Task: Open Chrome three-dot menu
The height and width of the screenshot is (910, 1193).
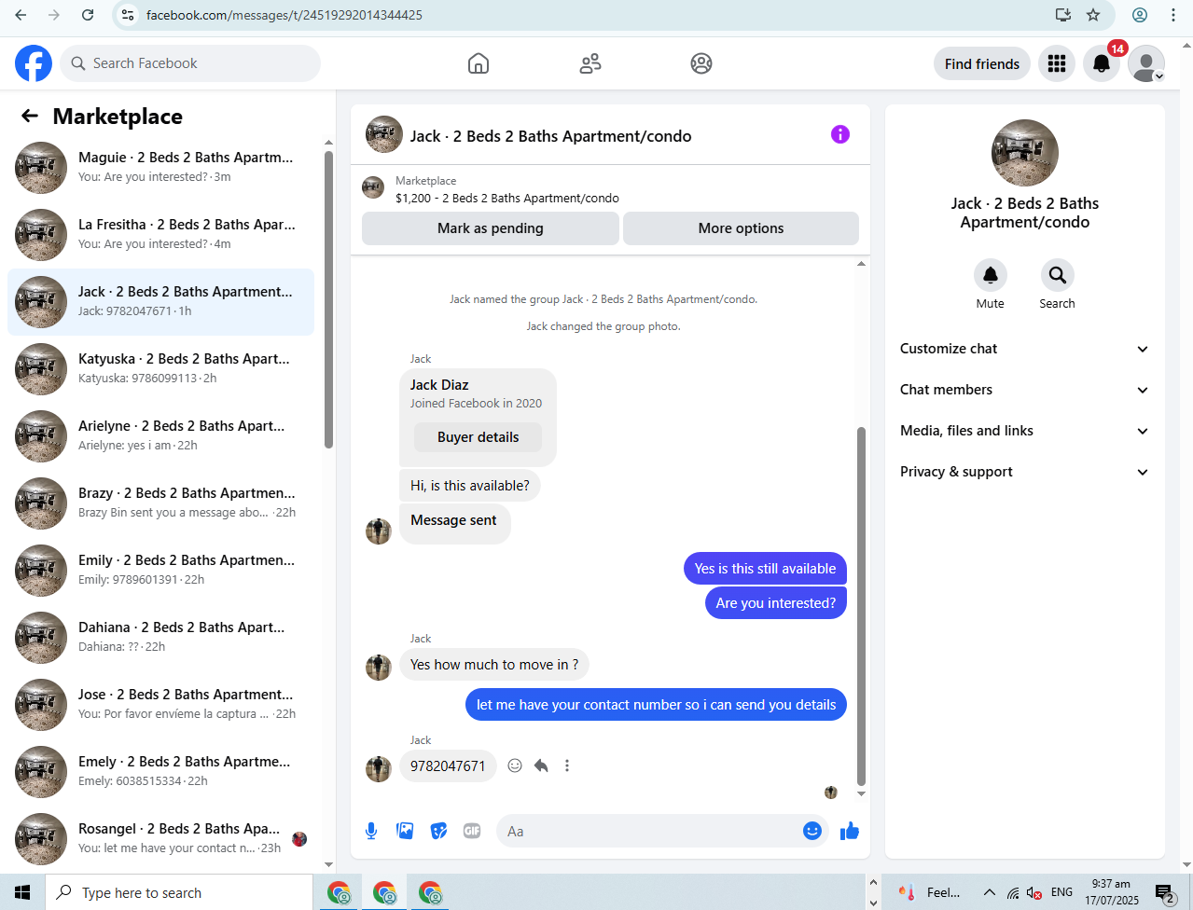Action: (x=1173, y=15)
